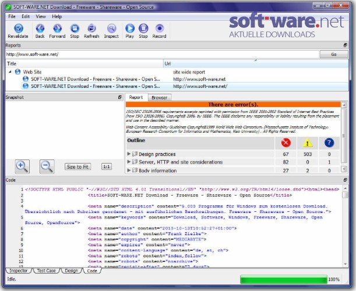Click the Design practices warning count 503

point(308,154)
